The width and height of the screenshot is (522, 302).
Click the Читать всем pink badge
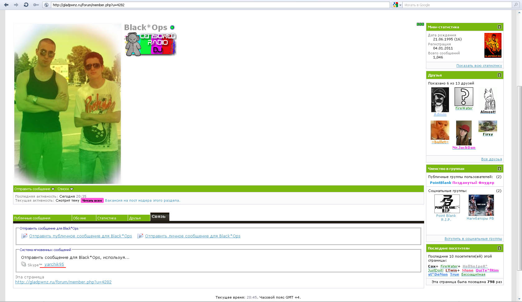point(92,201)
